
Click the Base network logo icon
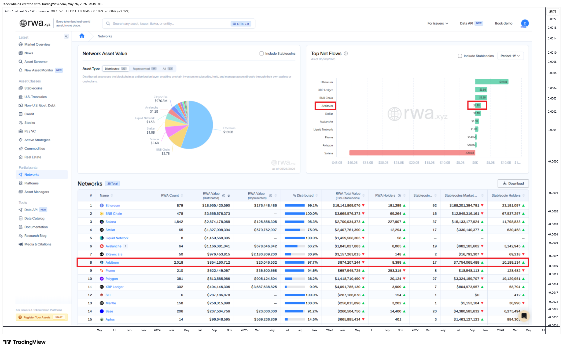click(102, 311)
